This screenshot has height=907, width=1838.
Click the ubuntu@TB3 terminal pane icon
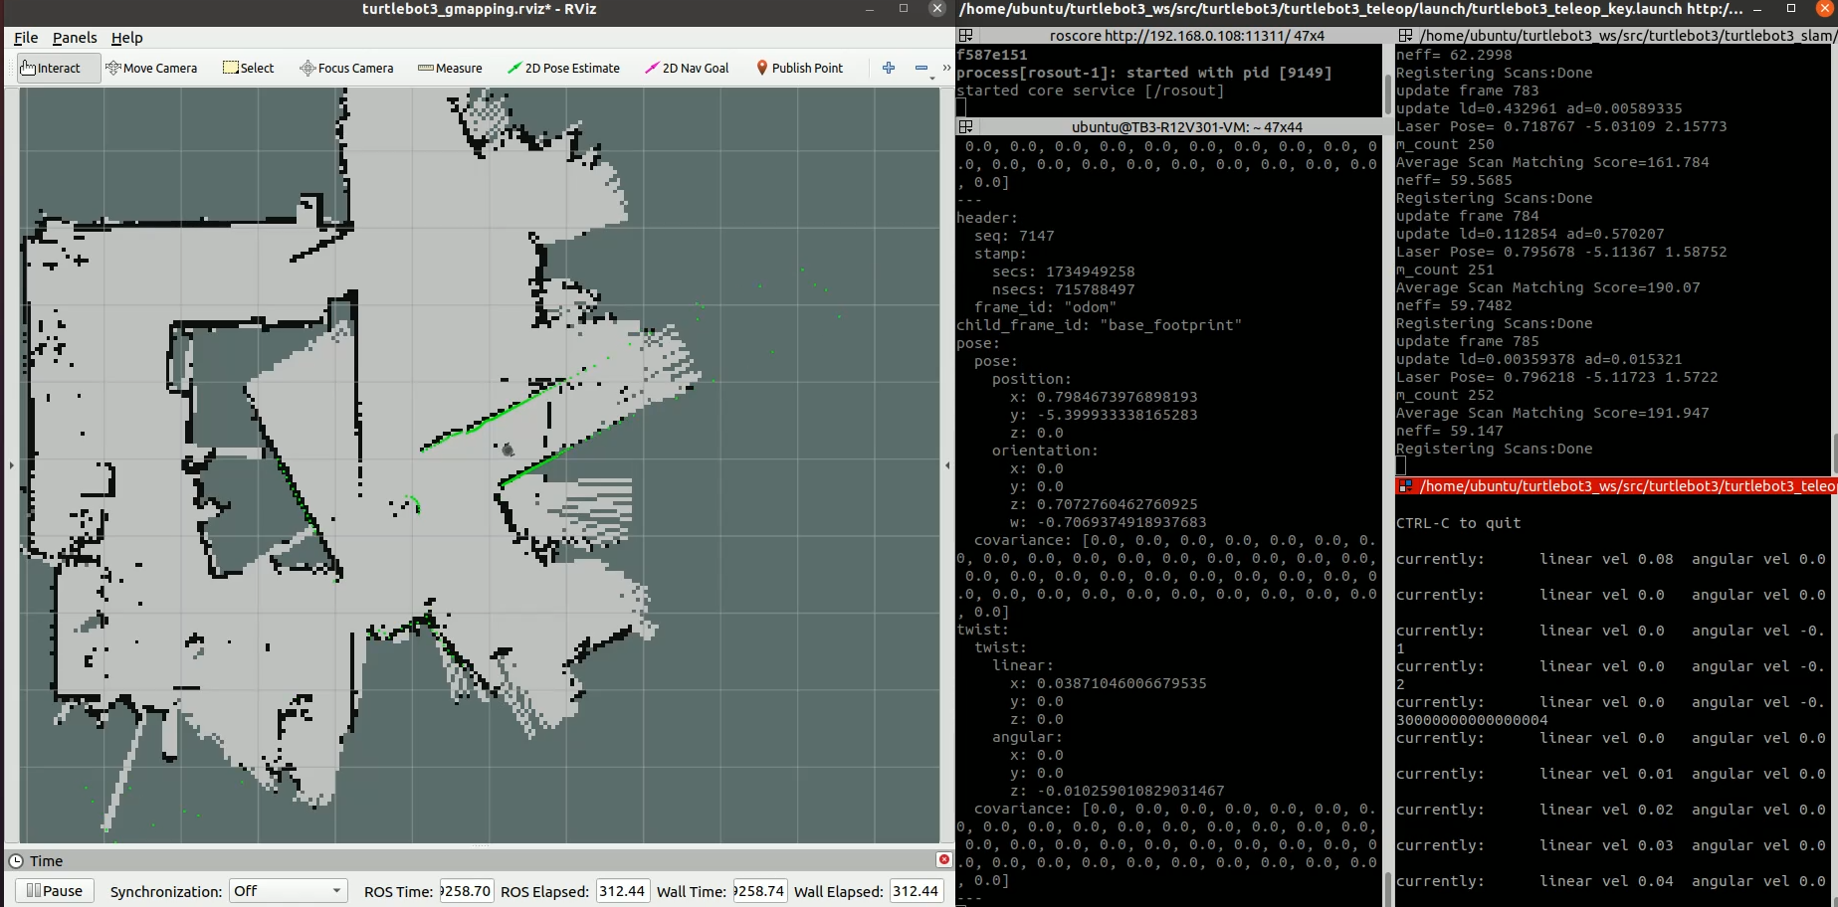pyautogui.click(x=965, y=126)
